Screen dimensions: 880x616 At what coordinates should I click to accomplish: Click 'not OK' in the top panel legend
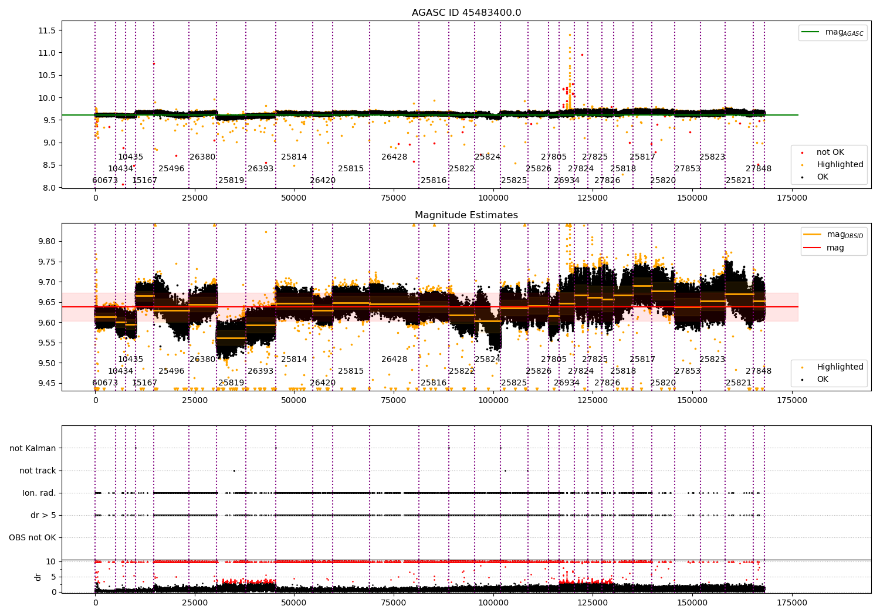[x=830, y=153]
